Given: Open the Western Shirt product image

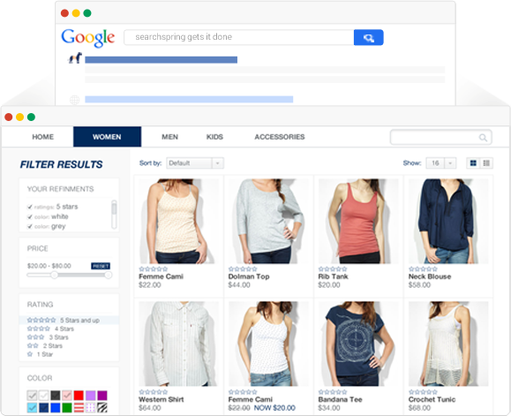Looking at the screenshot, I should click(x=178, y=344).
